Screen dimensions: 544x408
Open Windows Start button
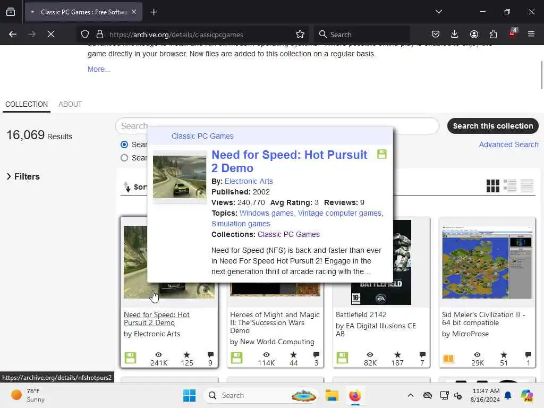190,395
